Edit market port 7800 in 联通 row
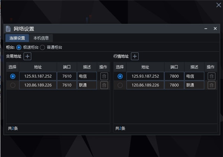The width and height of the screenshot is (223, 157). [x=174, y=85]
